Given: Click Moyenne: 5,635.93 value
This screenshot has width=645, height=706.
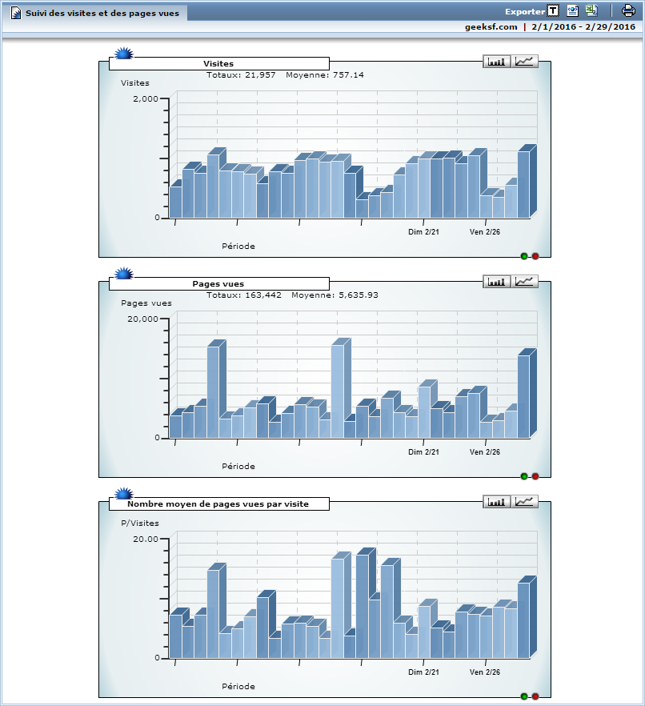Looking at the screenshot, I should (335, 295).
